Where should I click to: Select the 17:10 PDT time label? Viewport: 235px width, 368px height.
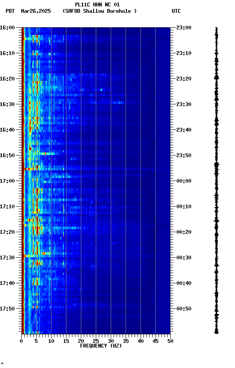tap(7, 207)
